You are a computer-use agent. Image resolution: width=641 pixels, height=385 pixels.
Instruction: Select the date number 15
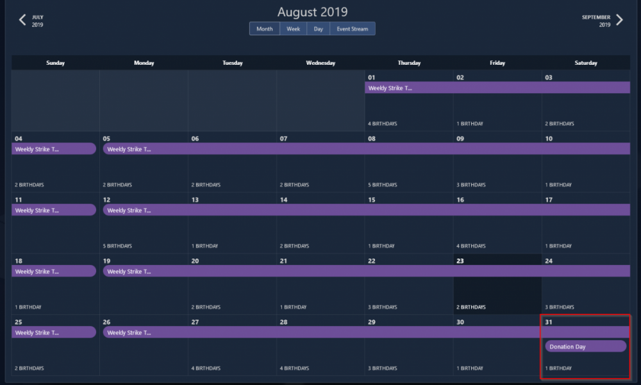(x=372, y=200)
